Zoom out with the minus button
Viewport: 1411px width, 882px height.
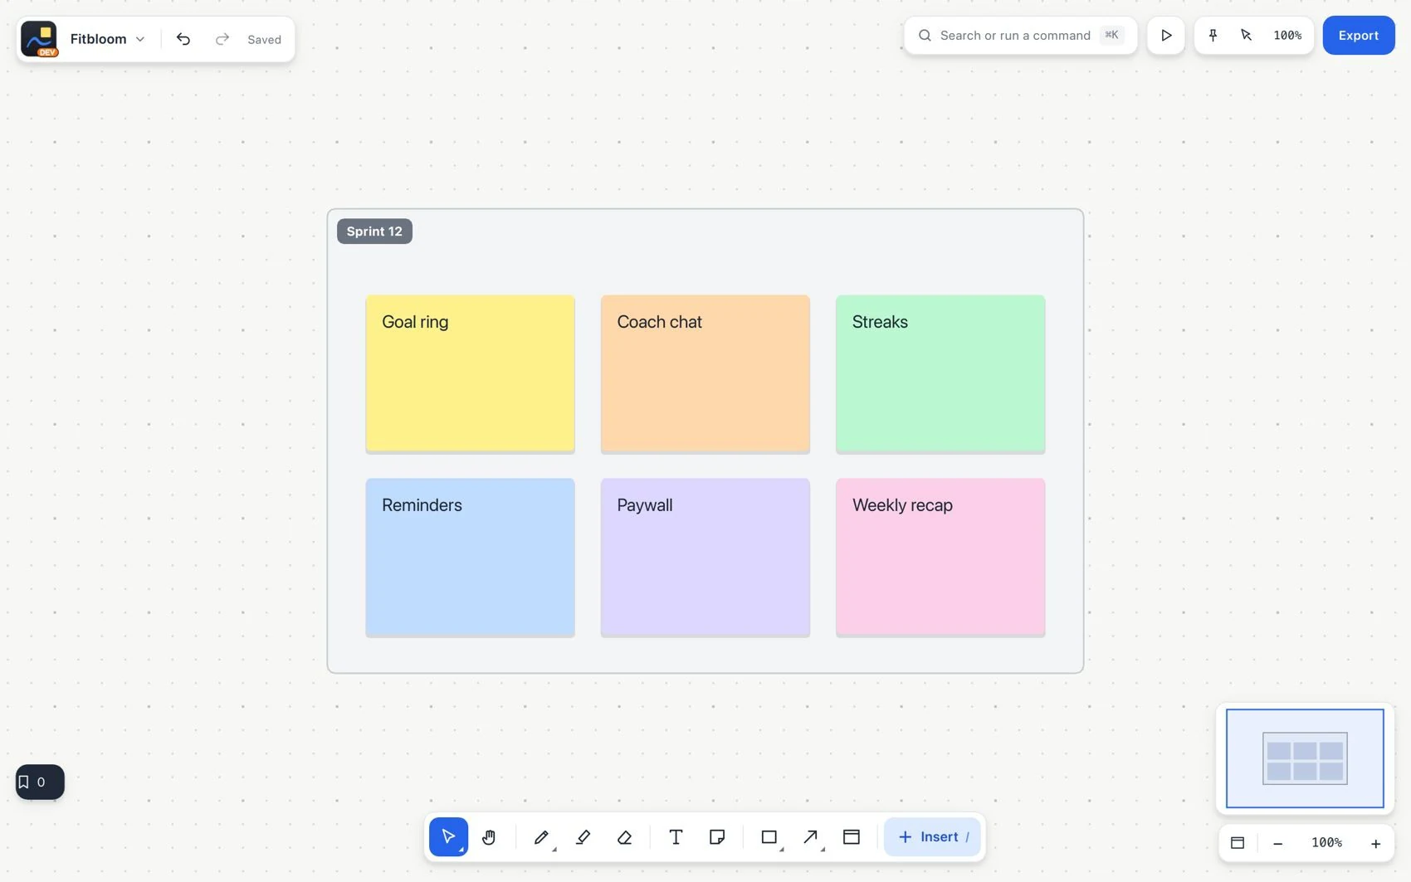click(x=1278, y=843)
